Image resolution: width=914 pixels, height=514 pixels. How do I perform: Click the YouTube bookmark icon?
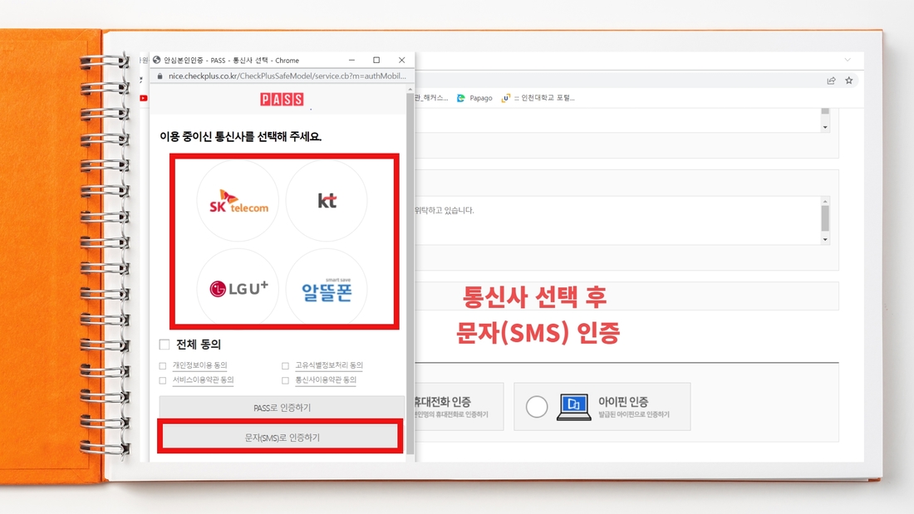tap(144, 98)
